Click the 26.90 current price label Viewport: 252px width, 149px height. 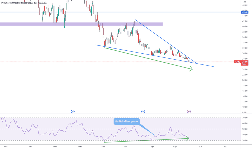pos(245,62)
